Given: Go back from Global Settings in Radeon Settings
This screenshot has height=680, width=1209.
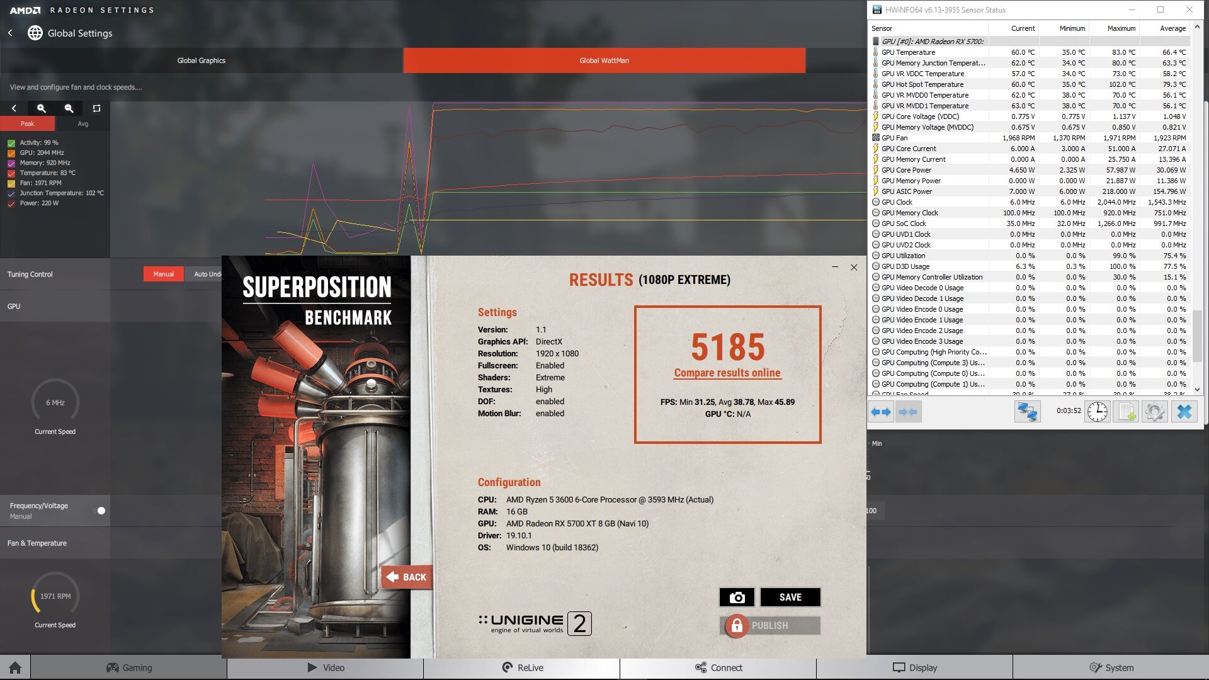Looking at the screenshot, I should pos(10,33).
